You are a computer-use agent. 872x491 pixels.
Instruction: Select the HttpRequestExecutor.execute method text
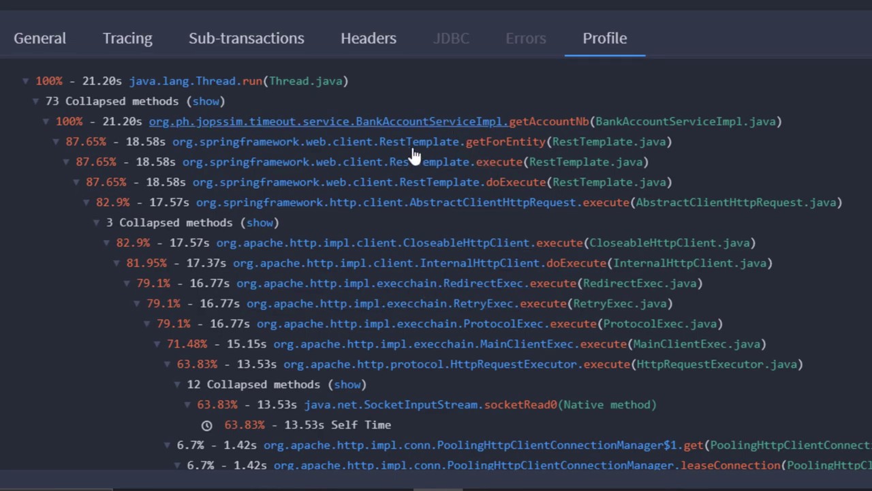point(456,364)
